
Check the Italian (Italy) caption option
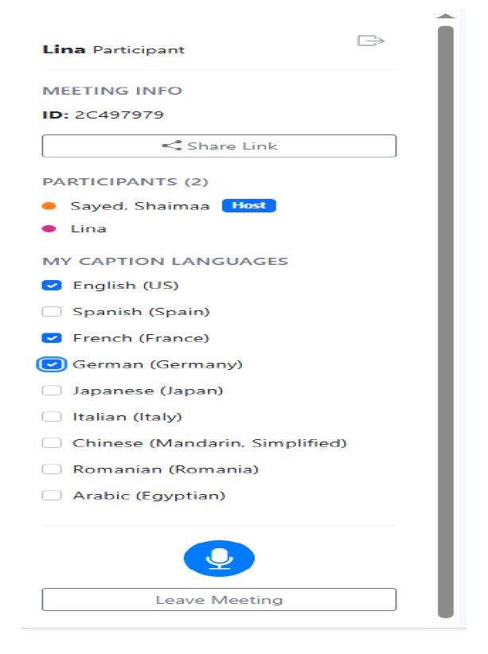click(x=51, y=416)
